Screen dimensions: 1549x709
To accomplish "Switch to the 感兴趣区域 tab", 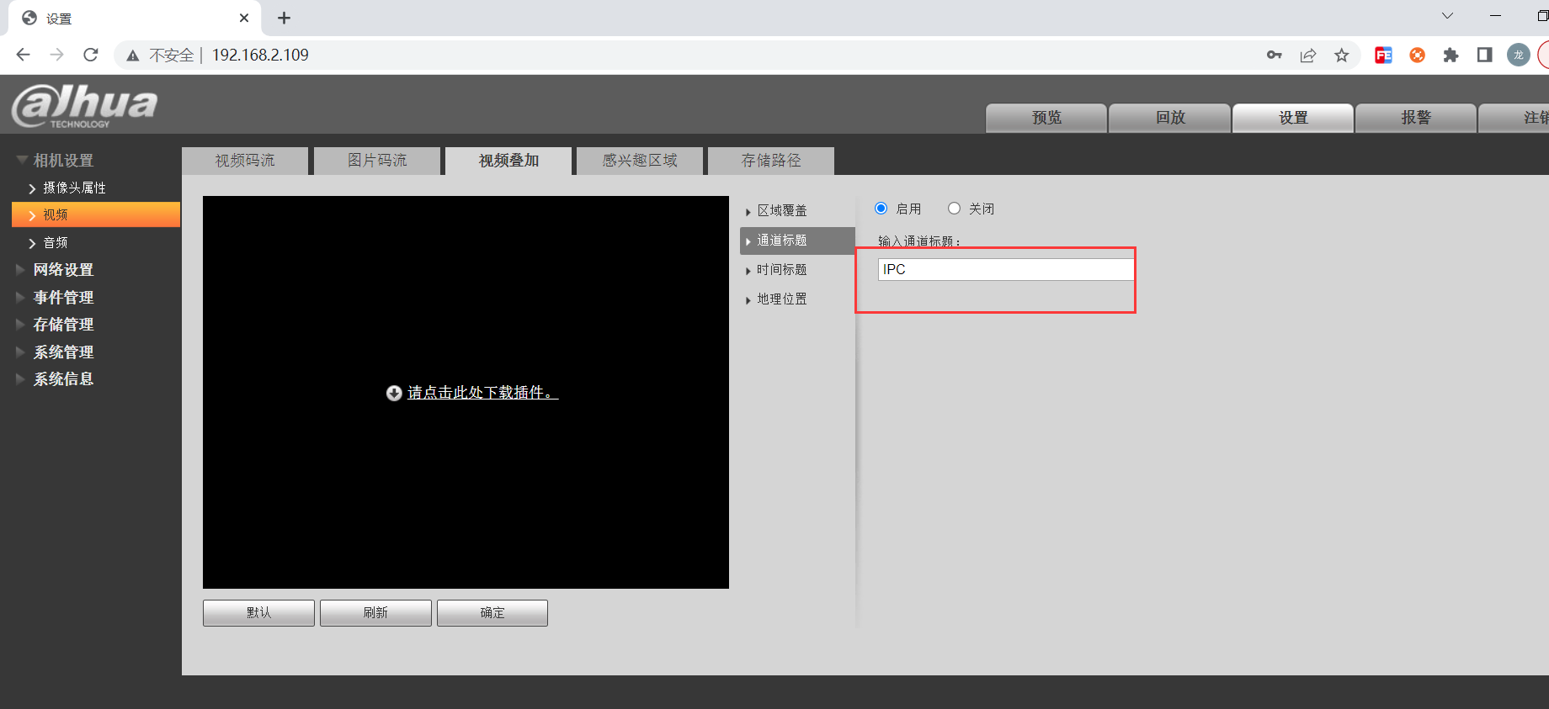I will (640, 161).
